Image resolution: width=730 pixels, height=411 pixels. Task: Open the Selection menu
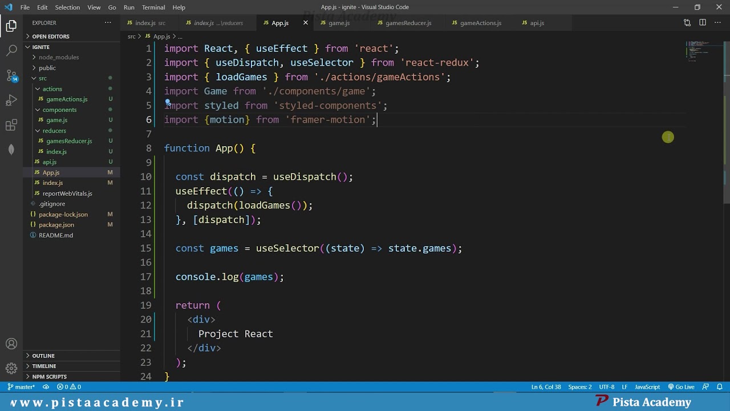[x=67, y=7]
